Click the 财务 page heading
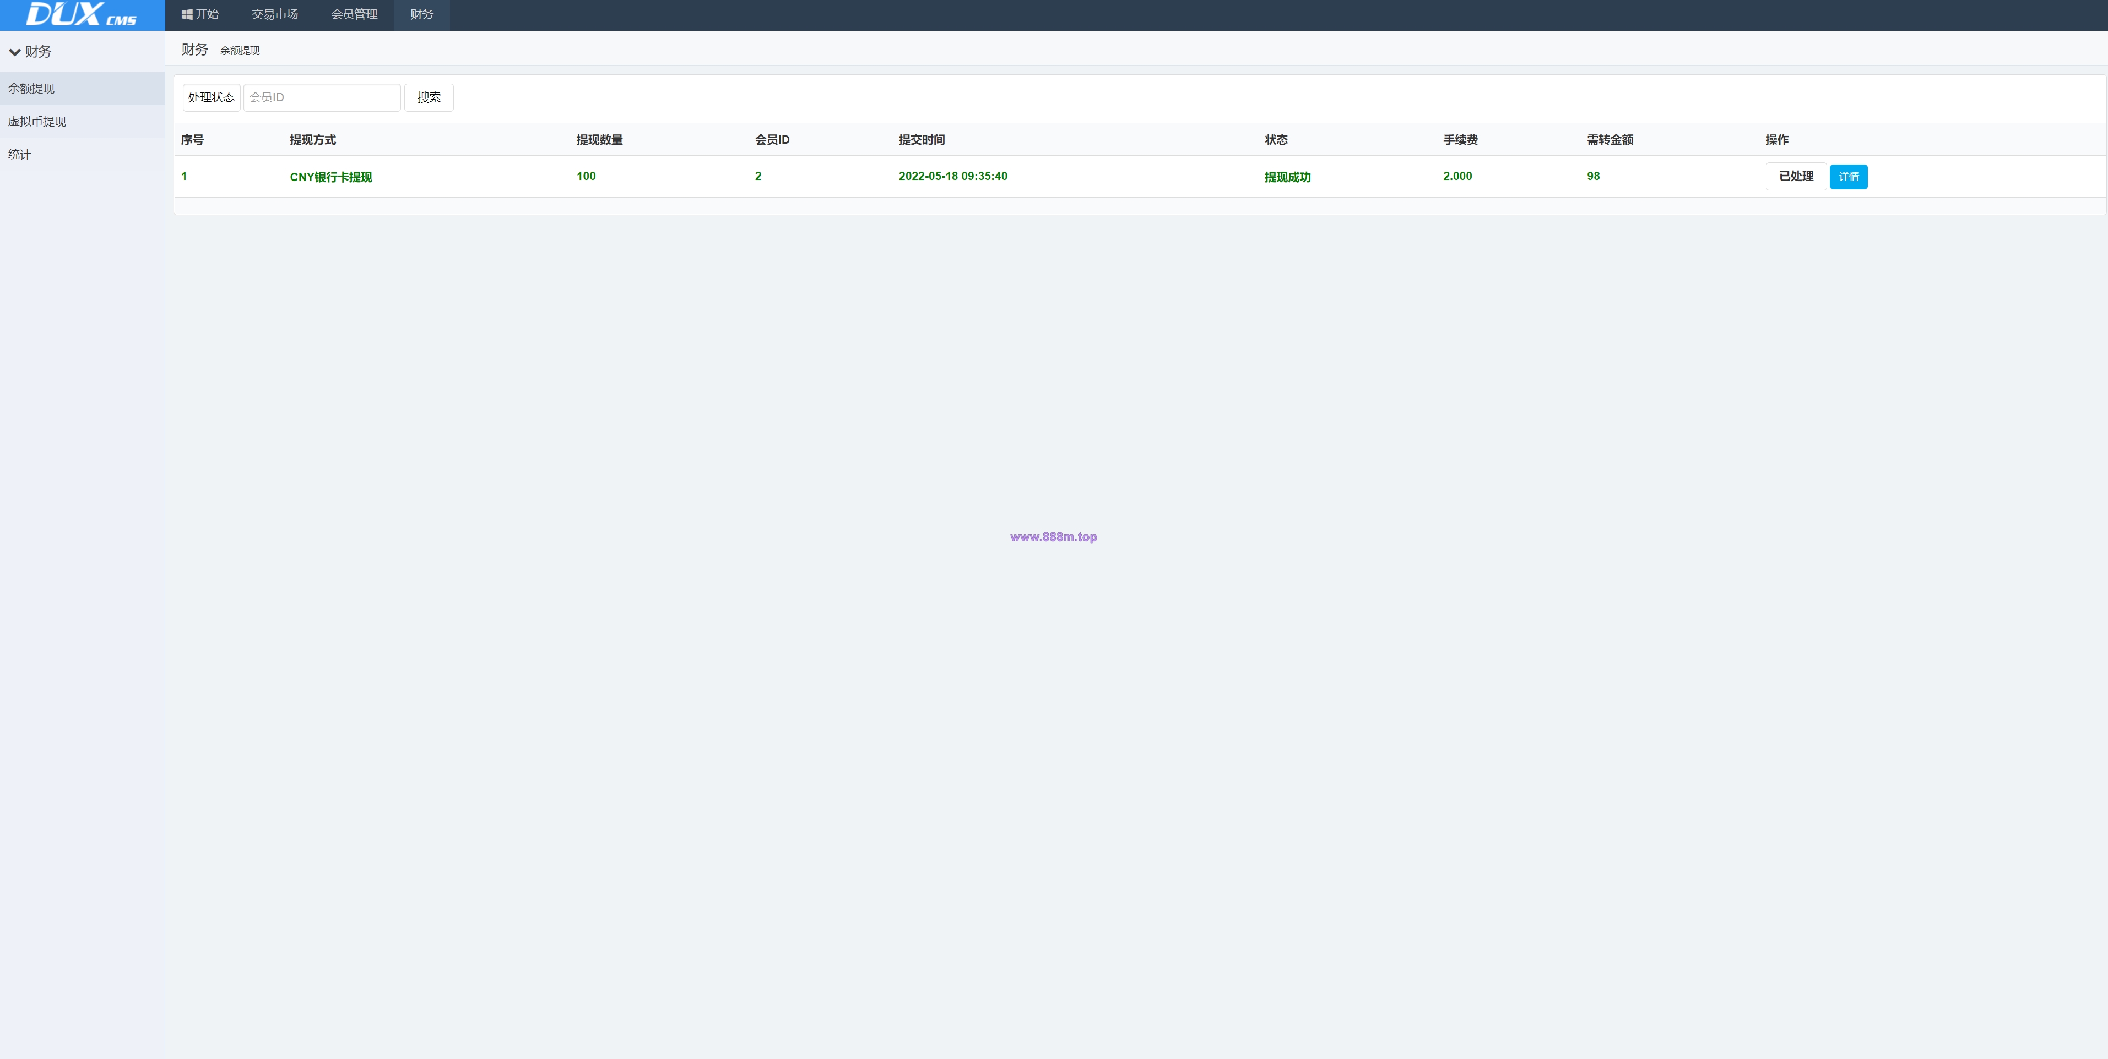 click(195, 50)
